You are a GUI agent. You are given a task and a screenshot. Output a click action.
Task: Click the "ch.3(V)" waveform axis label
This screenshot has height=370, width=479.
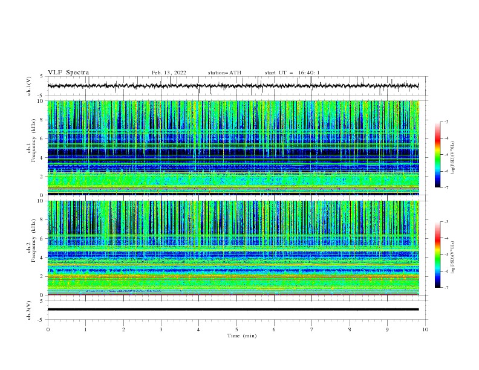[x=29, y=310]
